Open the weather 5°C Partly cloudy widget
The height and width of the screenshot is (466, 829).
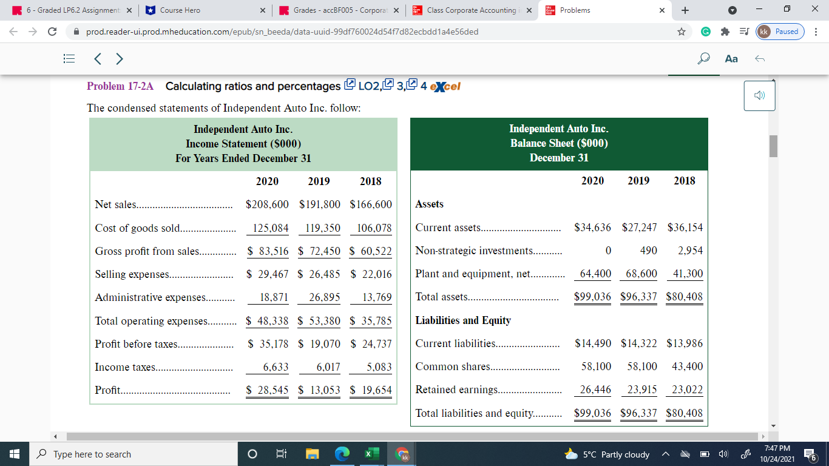(x=607, y=454)
